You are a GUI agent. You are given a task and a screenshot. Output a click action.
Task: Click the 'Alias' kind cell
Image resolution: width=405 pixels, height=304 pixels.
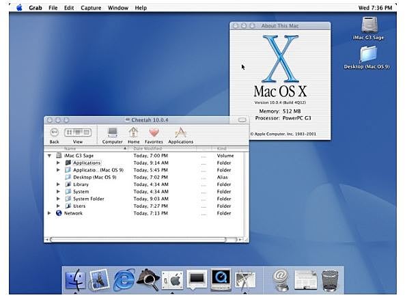(222, 177)
